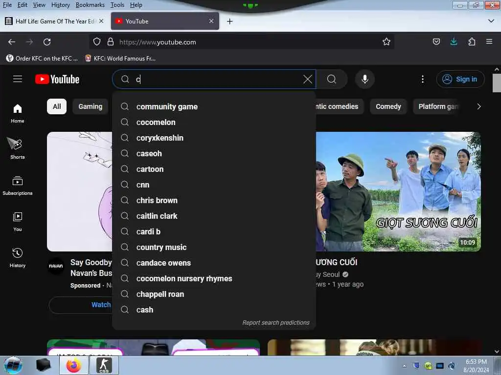Choose suggestion "cocomelon"
Image resolution: width=501 pixels, height=375 pixels.
point(214,122)
